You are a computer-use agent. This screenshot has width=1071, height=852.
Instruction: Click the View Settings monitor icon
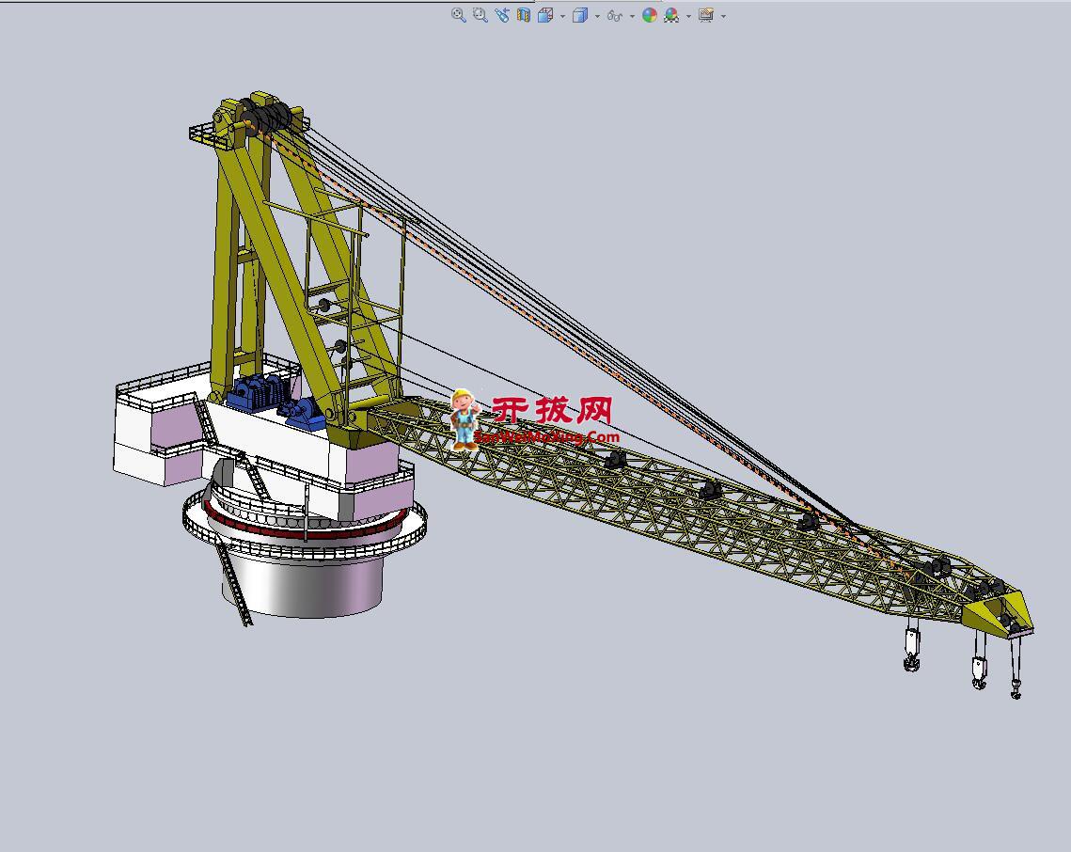706,15
